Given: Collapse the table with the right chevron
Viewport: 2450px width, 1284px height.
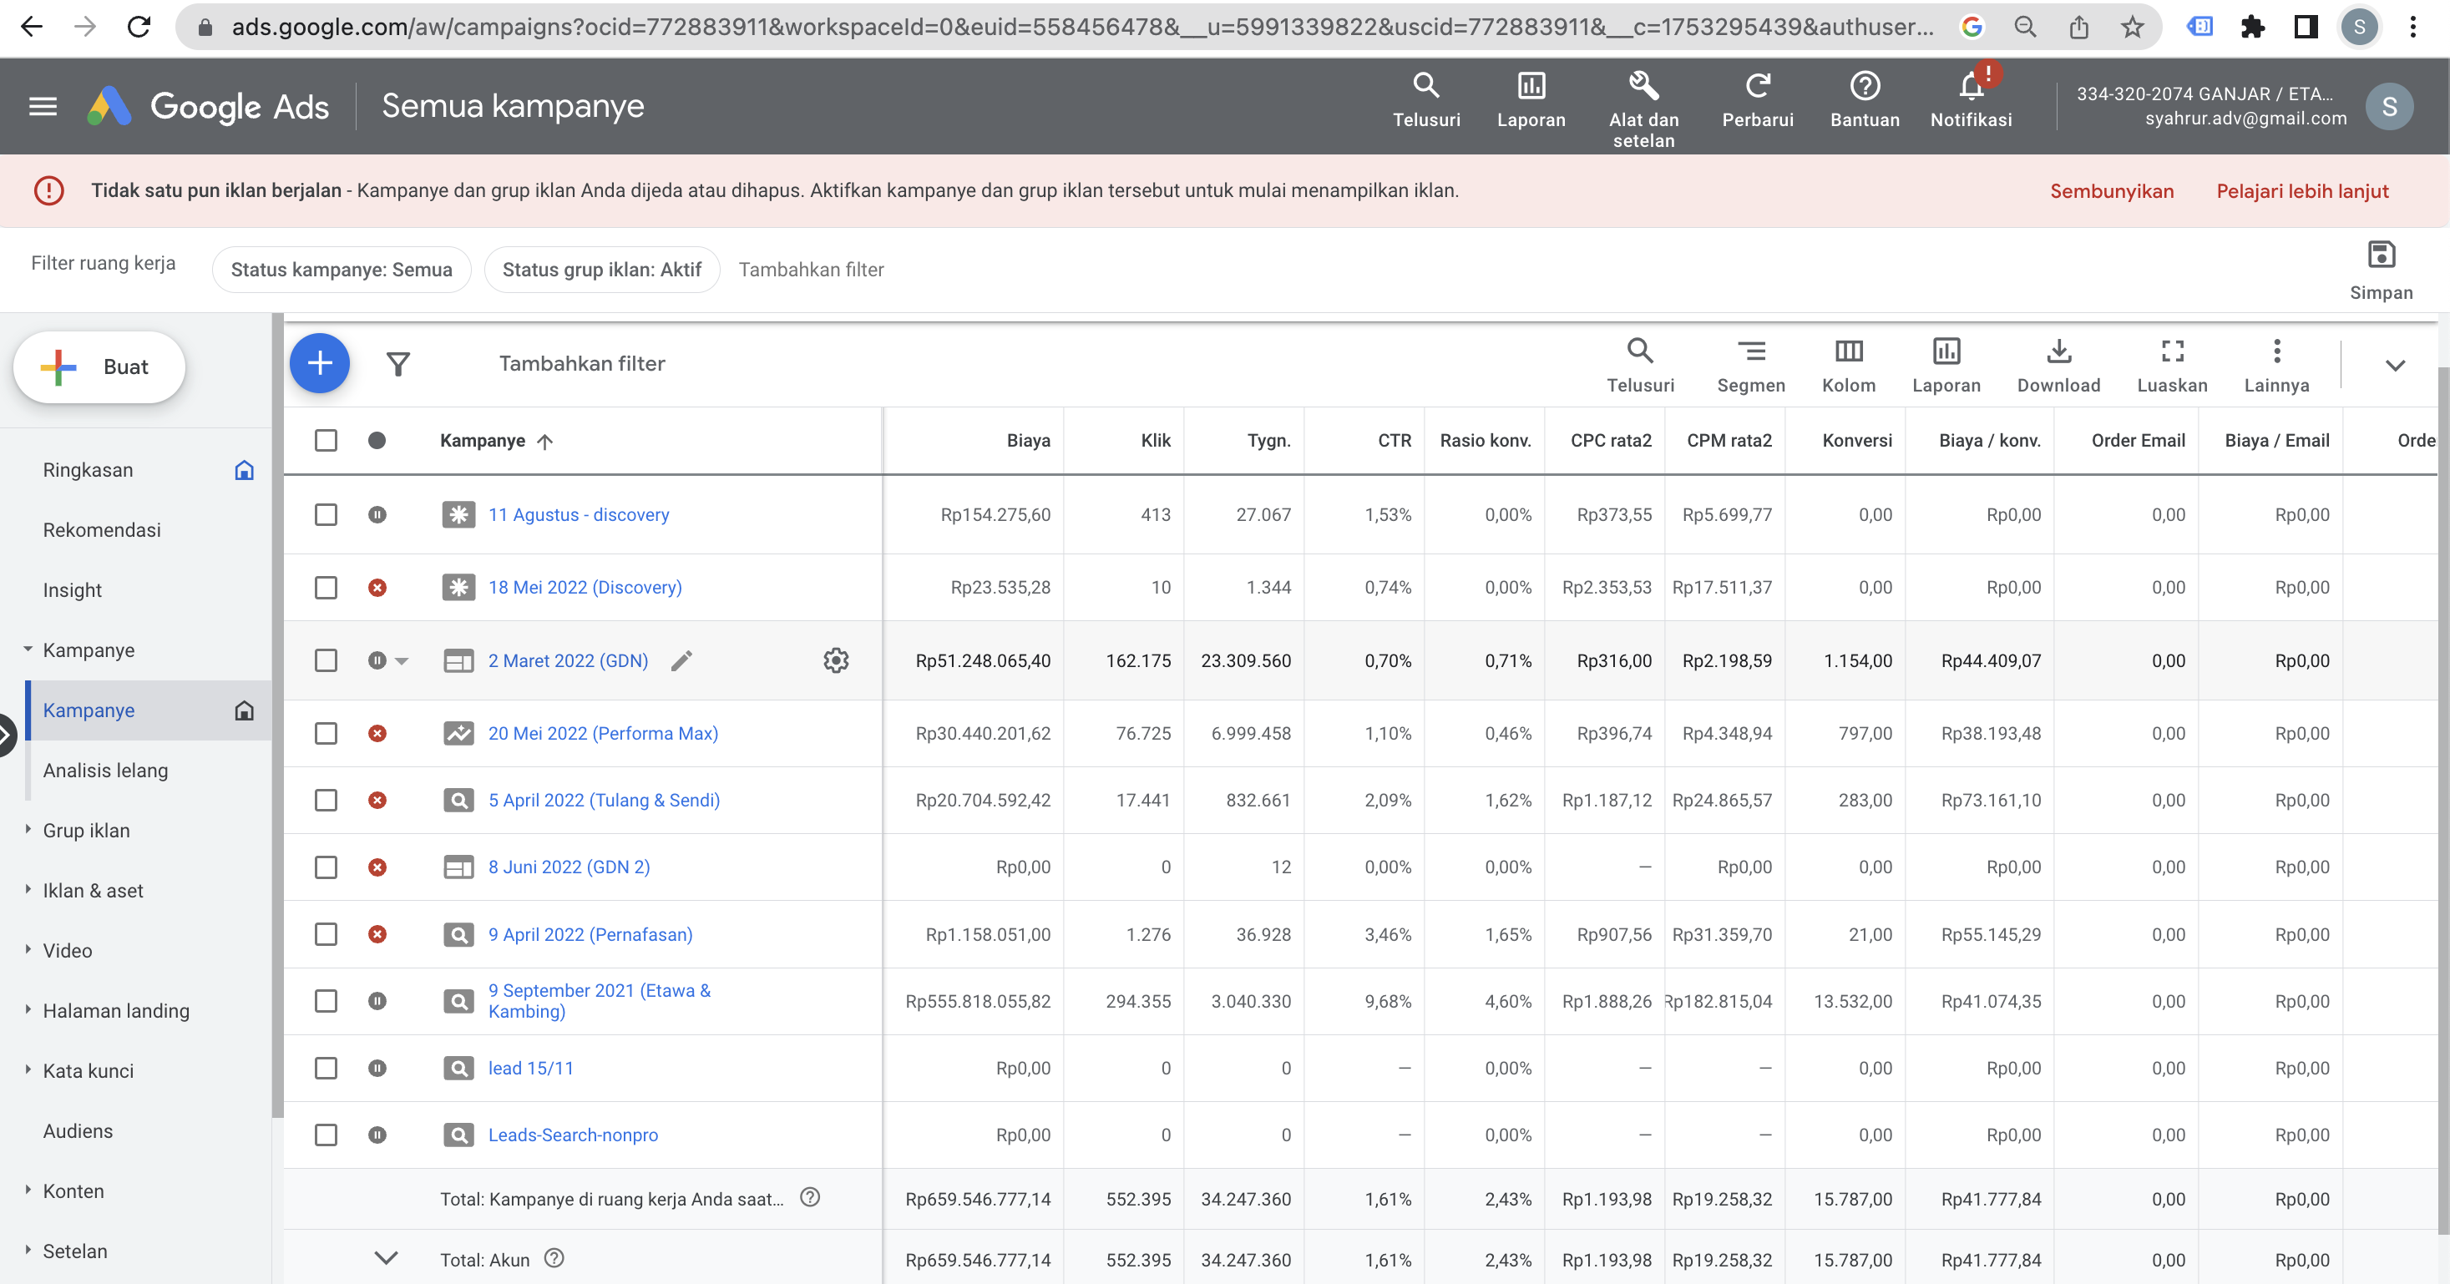Looking at the screenshot, I should pyautogui.click(x=2397, y=365).
